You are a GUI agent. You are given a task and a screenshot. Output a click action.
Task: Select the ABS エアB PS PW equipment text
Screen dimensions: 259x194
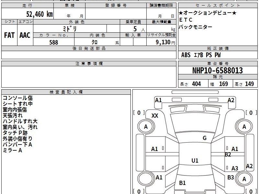201,55
